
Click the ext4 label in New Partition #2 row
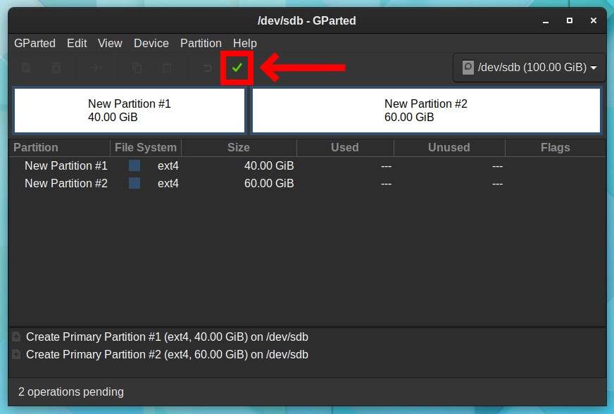click(x=168, y=183)
